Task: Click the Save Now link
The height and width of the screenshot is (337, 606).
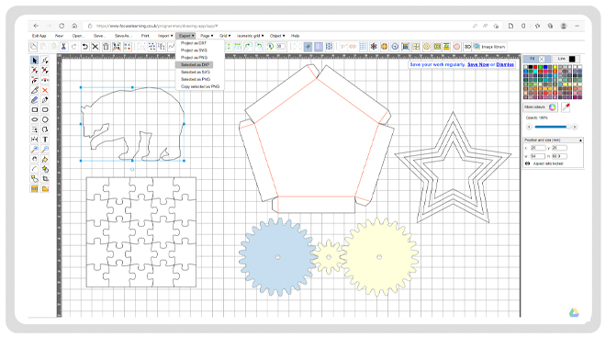Action: coord(478,64)
